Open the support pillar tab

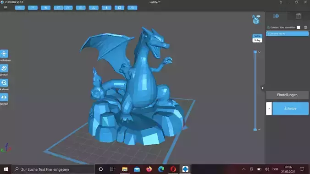299,16
